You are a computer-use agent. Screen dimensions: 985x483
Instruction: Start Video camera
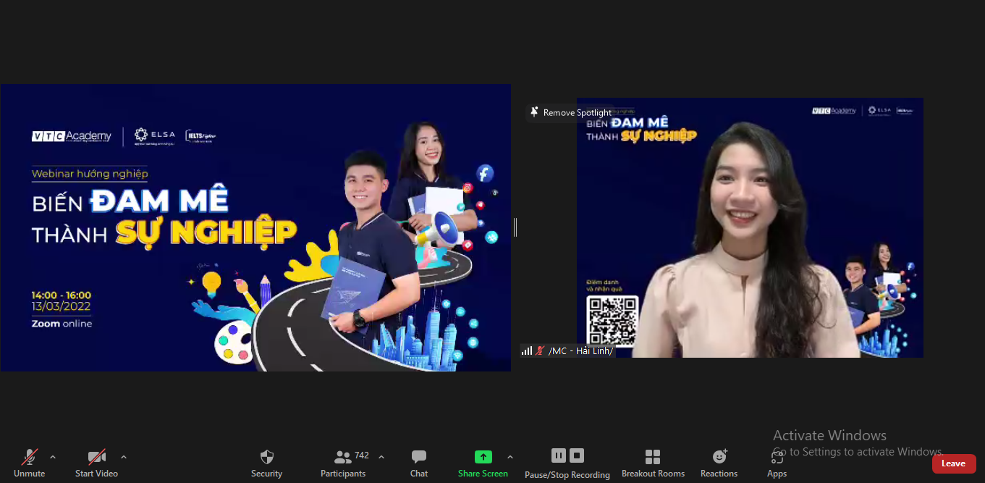pos(96,462)
